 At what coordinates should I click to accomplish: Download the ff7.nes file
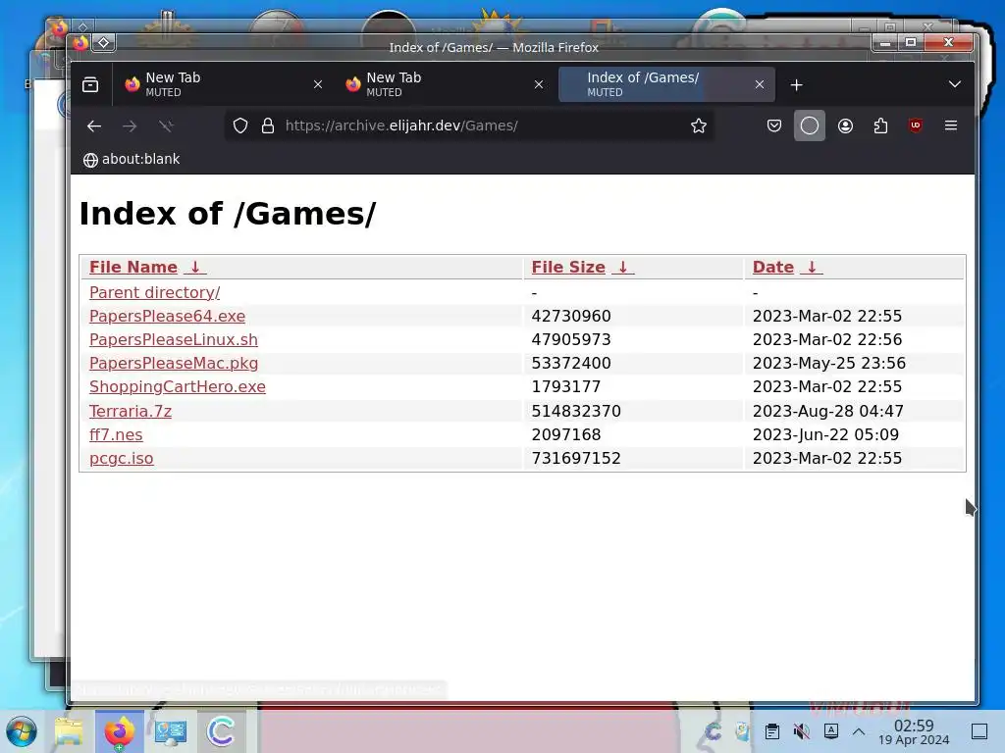[116, 434]
